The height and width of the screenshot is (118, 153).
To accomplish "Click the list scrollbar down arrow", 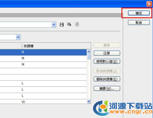I will coord(89,101).
